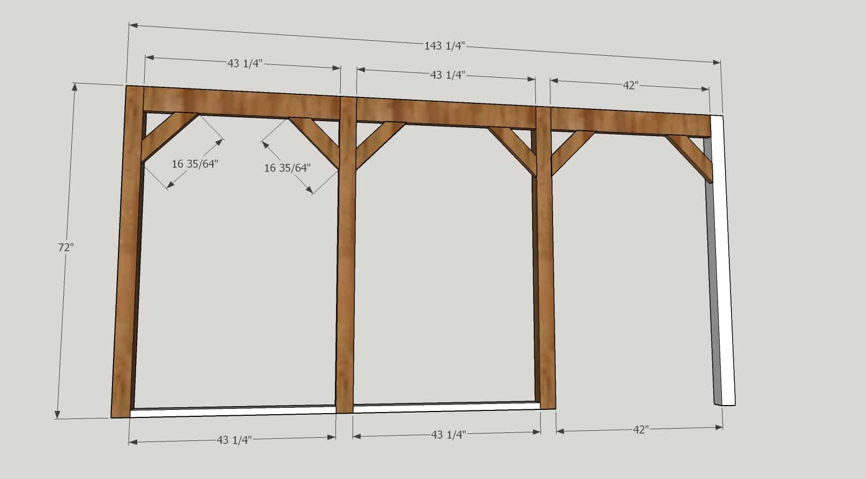Screen dimensions: 866x479
Task: Select the right diagonal brace in first bay
Action: pyautogui.click(x=316, y=143)
